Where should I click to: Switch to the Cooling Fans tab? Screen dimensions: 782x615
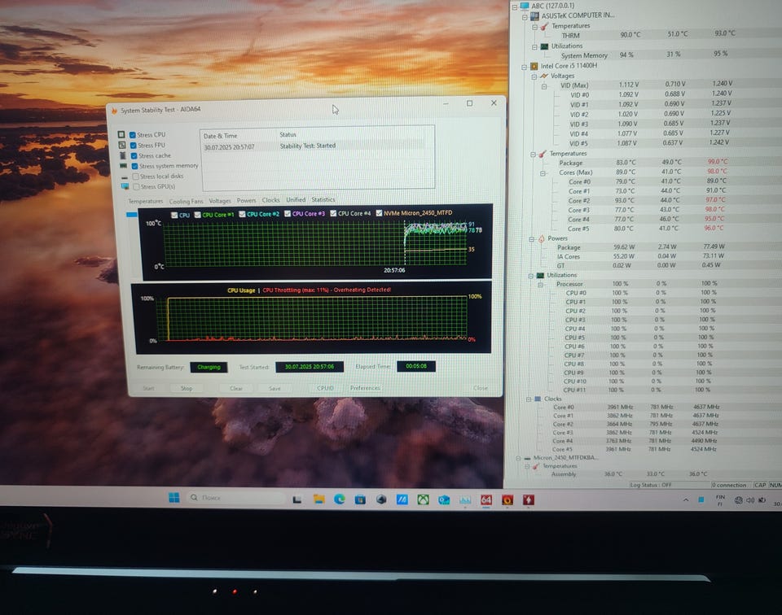point(186,201)
